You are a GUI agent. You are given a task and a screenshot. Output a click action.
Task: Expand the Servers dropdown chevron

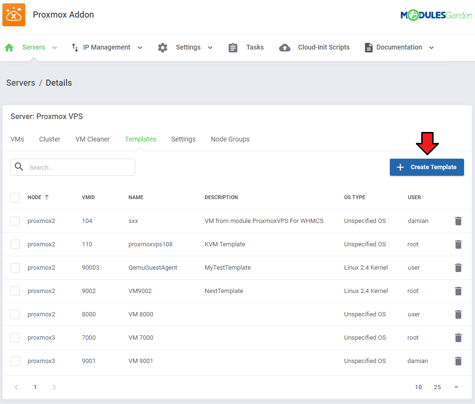click(x=55, y=48)
